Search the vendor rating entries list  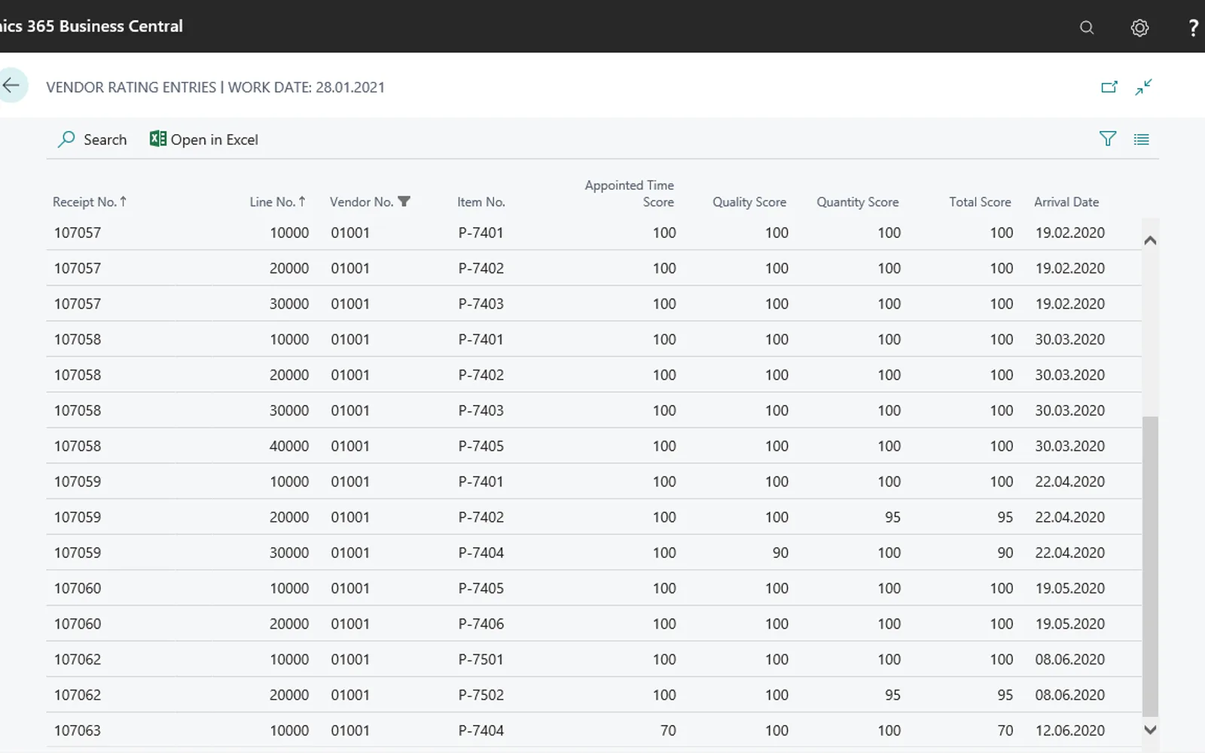click(x=92, y=139)
